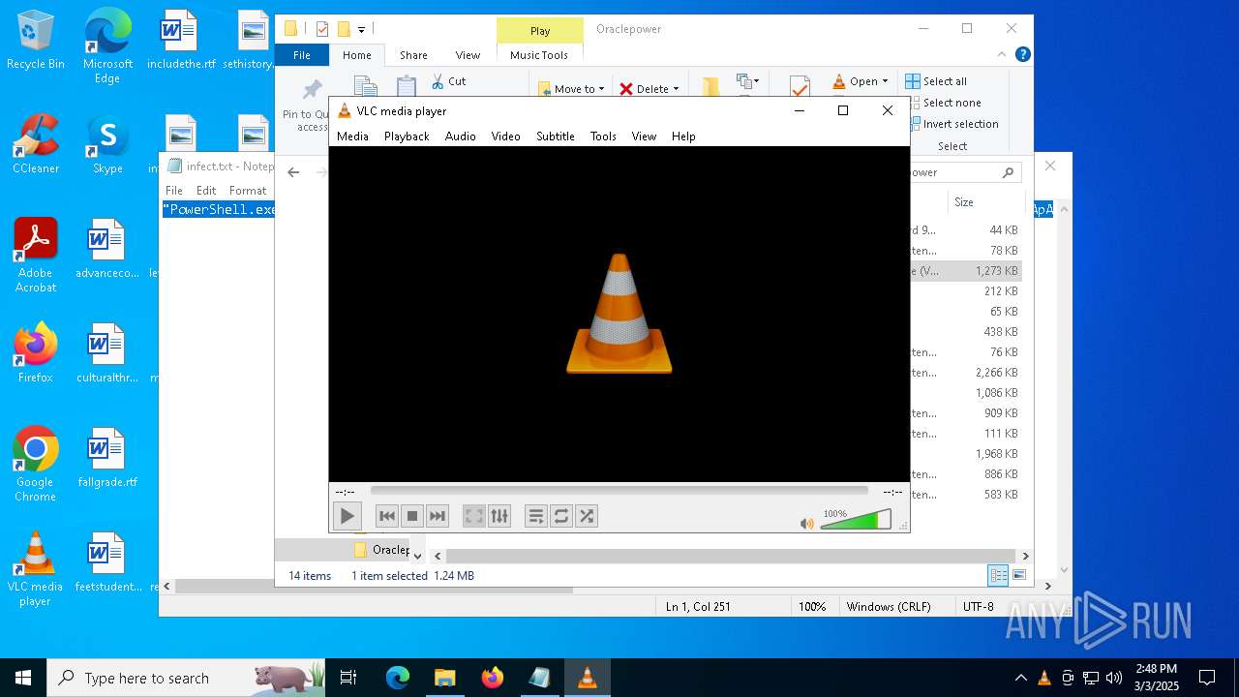The image size is (1239, 697).
Task: Open the View menu in VLC
Action: [645, 136]
